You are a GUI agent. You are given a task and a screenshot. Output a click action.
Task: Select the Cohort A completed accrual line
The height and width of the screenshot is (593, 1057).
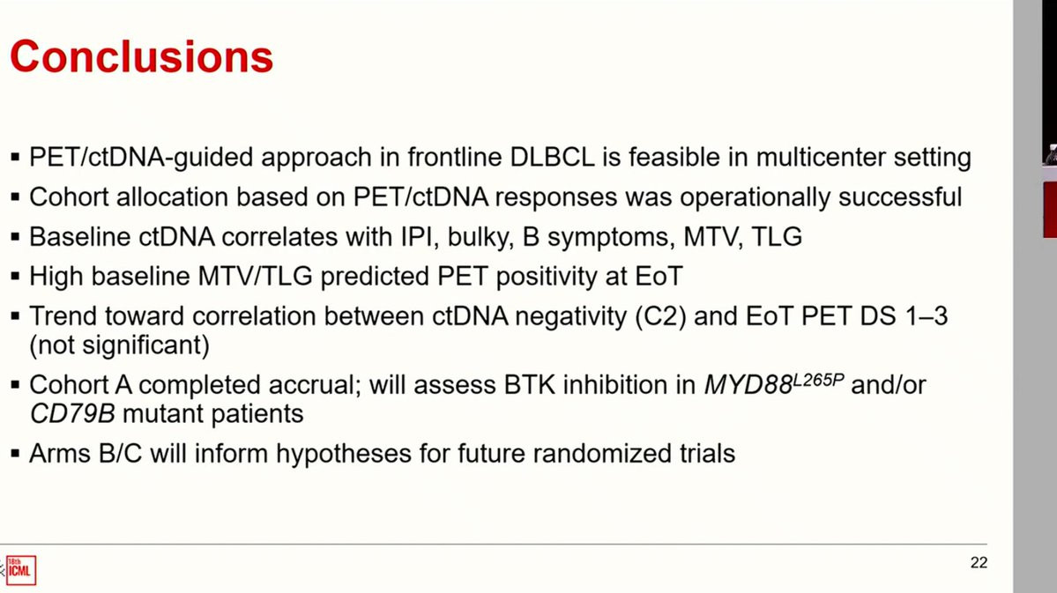[x=478, y=385]
